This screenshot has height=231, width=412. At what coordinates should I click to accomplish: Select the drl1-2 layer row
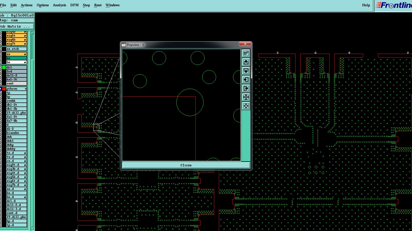pos(16,75)
